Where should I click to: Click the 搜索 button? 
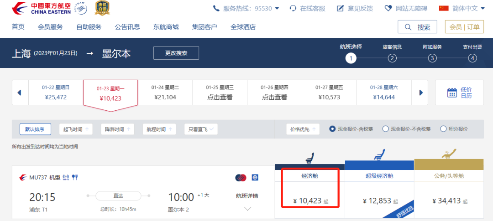tap(417, 27)
